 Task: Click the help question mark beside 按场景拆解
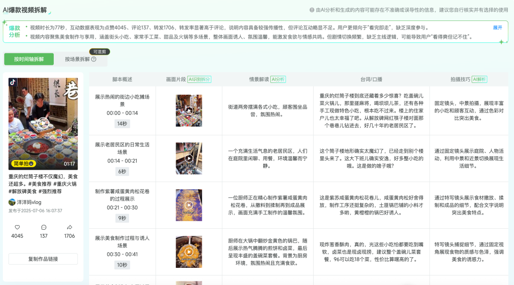[x=94, y=59]
